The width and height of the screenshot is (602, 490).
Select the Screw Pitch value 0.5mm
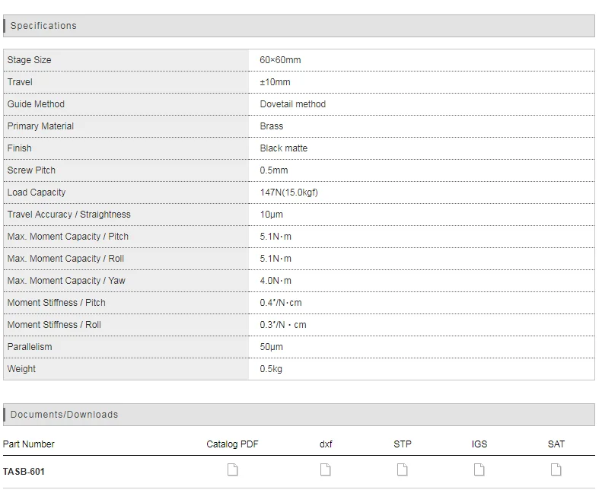pyautogui.click(x=274, y=170)
